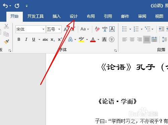Apply character border icon
Screen dimensions: 168x125
(x=112, y=29)
